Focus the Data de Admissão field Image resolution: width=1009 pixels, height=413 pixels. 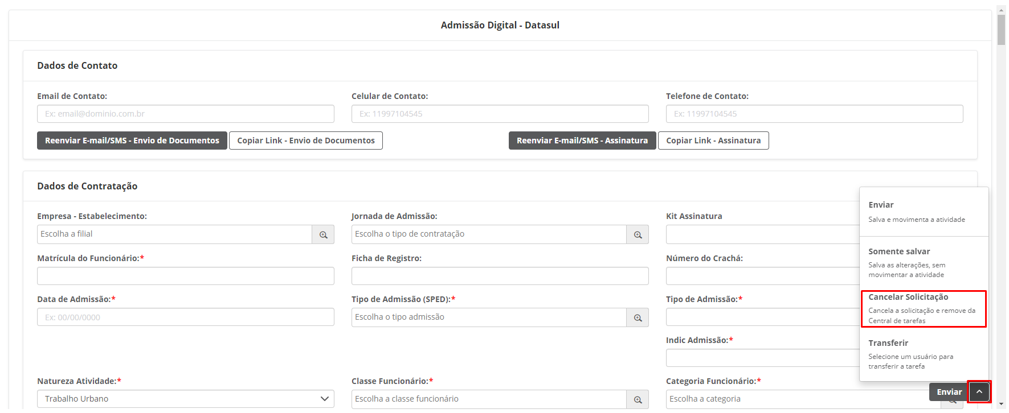coord(185,317)
